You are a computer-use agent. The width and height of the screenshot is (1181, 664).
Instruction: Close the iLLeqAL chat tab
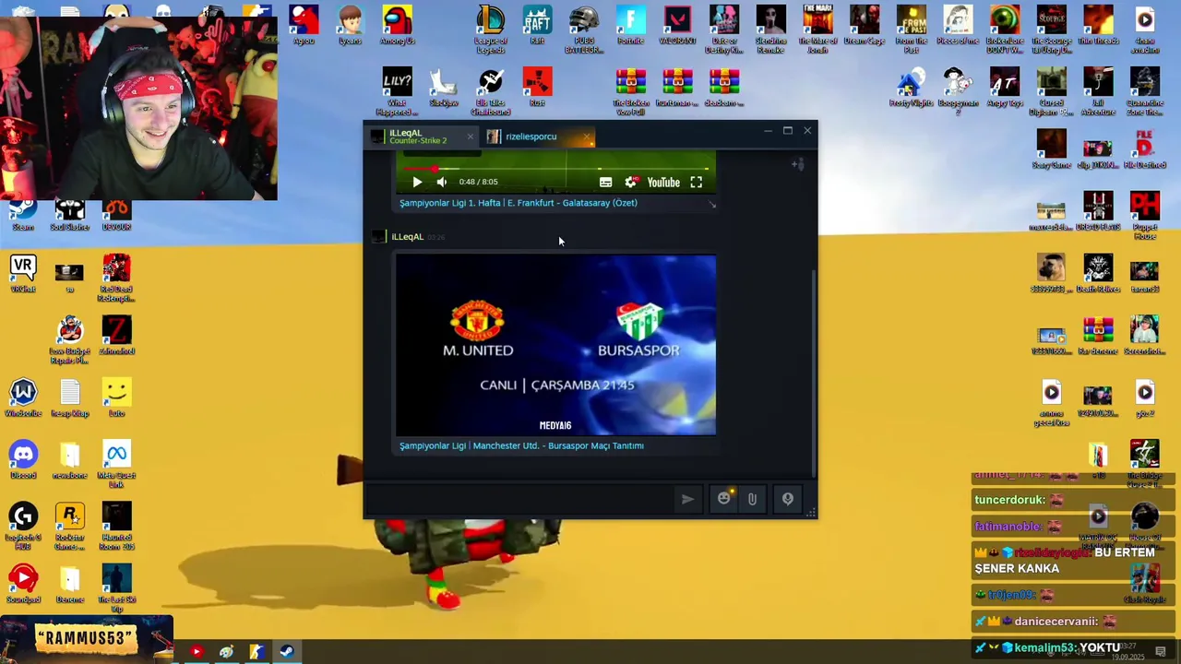tap(470, 136)
